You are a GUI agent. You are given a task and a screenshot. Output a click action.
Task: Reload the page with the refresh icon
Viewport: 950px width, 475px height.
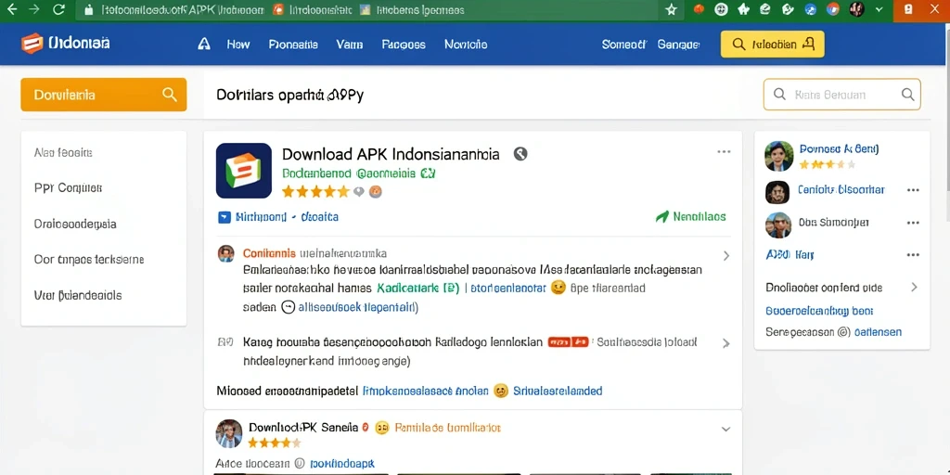(58, 9)
